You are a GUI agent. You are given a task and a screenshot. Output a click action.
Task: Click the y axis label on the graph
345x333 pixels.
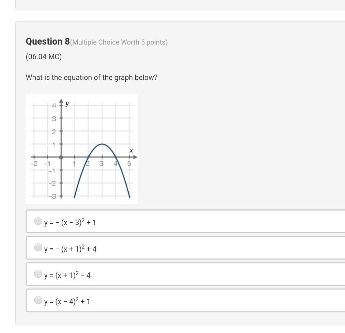pos(67,104)
